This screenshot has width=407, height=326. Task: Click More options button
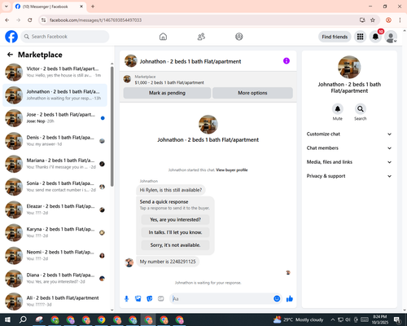tap(252, 93)
